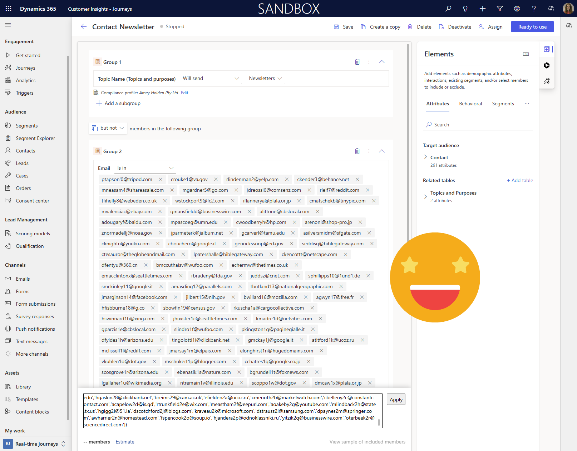Delete Group 1 with trash icon

[x=357, y=62]
